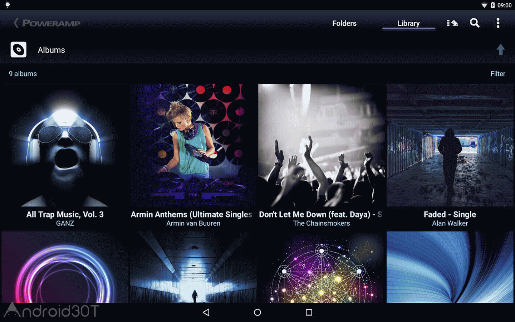Open the Don't Let Me Down album cover
Image resolution: width=515 pixels, height=322 pixels.
(322, 145)
